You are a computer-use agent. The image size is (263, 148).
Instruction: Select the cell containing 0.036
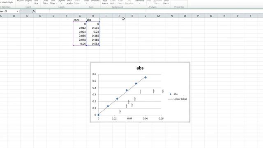point(80,36)
